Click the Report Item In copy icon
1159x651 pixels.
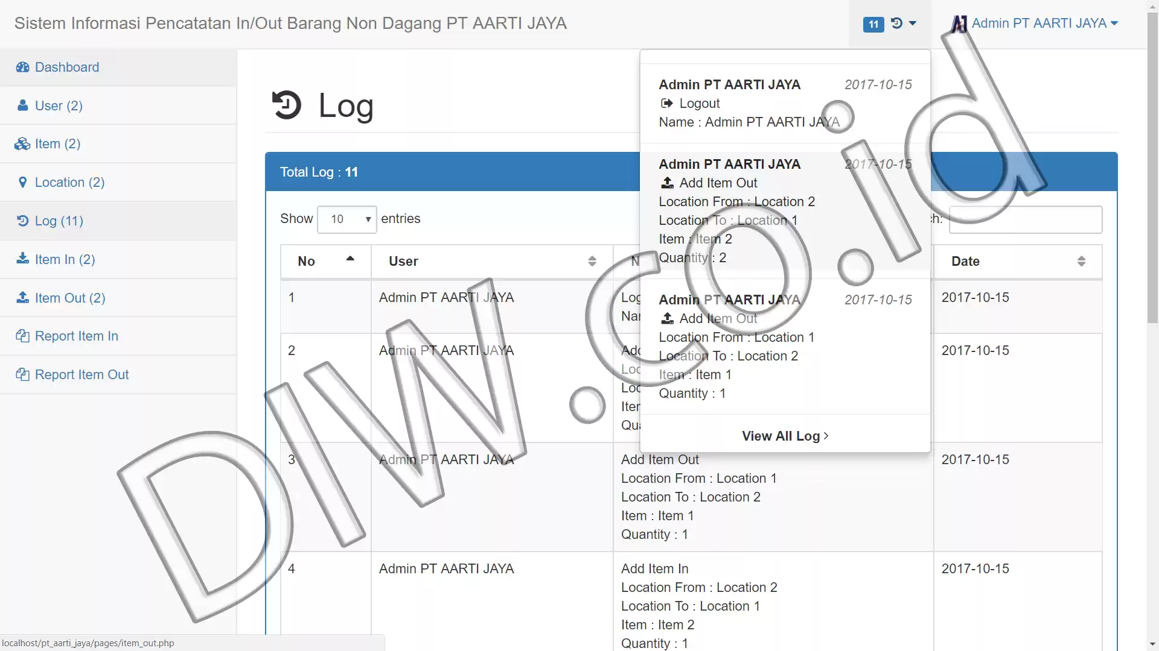22,336
